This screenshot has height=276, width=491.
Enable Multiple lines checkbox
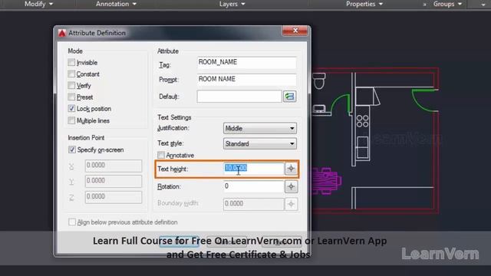[71, 120]
